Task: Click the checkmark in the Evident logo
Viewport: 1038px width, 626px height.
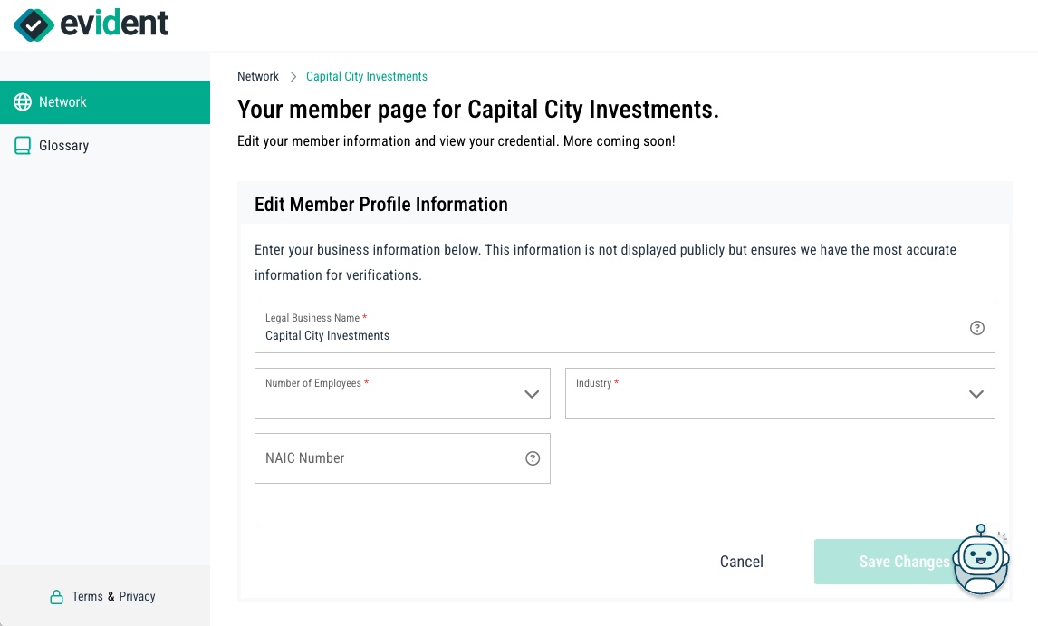Action: pos(33,24)
